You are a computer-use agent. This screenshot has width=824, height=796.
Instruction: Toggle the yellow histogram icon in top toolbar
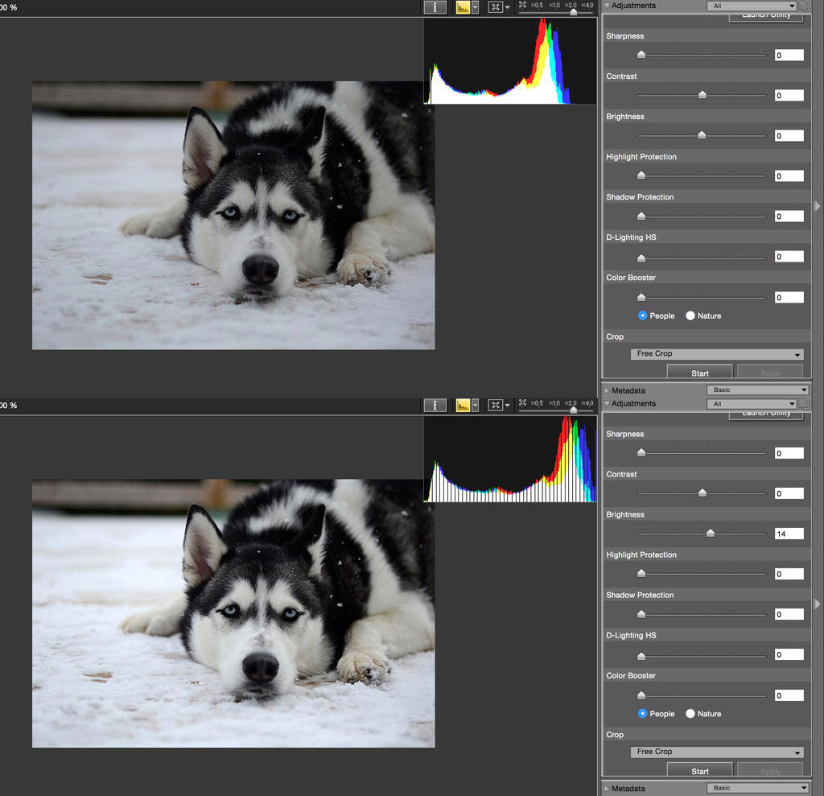click(x=463, y=7)
